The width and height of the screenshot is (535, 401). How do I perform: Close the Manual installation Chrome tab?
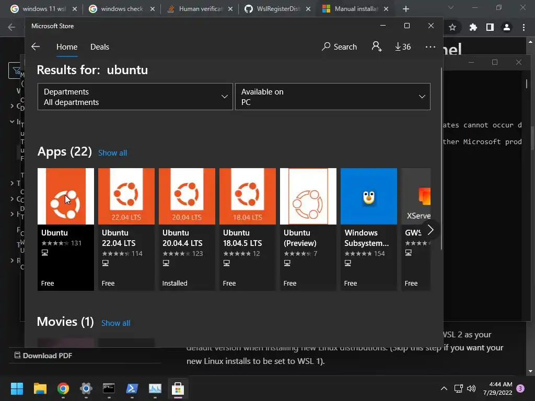pyautogui.click(x=386, y=9)
